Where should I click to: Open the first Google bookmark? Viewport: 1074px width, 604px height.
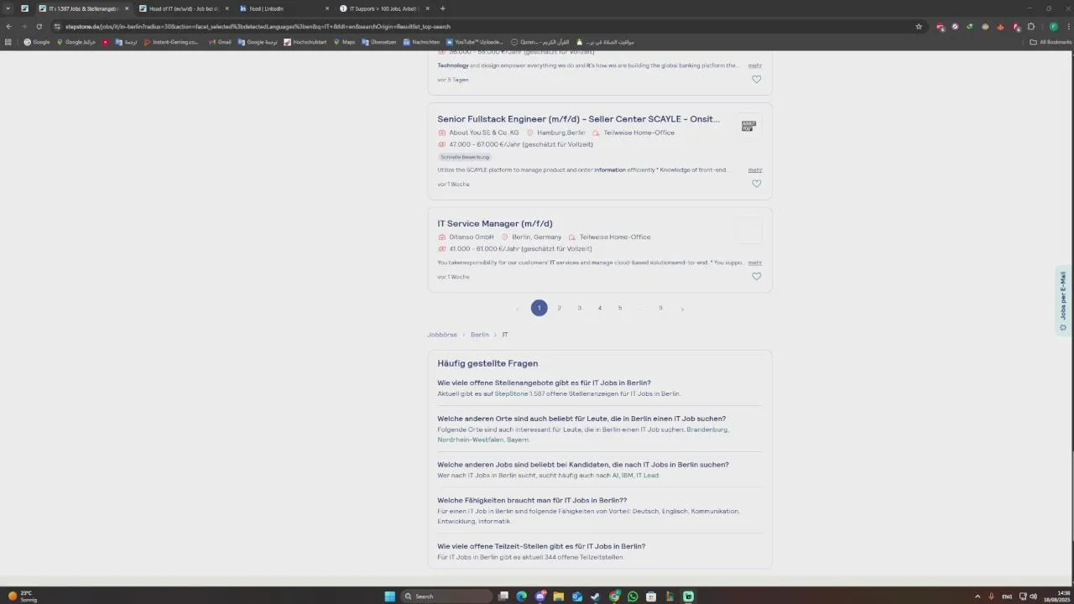pos(37,42)
